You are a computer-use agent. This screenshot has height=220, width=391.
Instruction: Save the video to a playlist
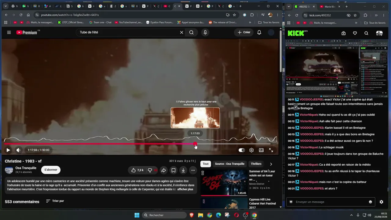pos(173,170)
